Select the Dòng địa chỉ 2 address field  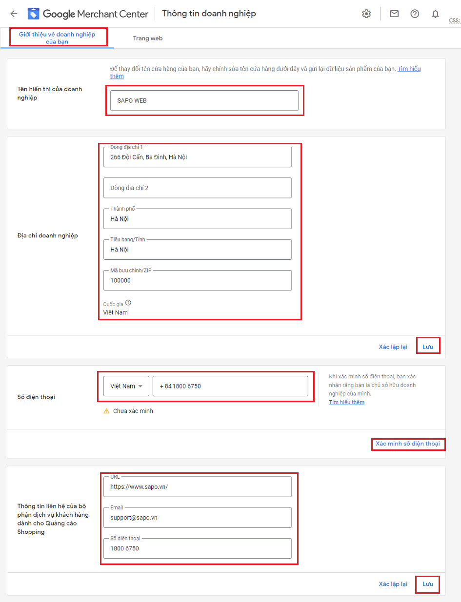[x=197, y=188]
